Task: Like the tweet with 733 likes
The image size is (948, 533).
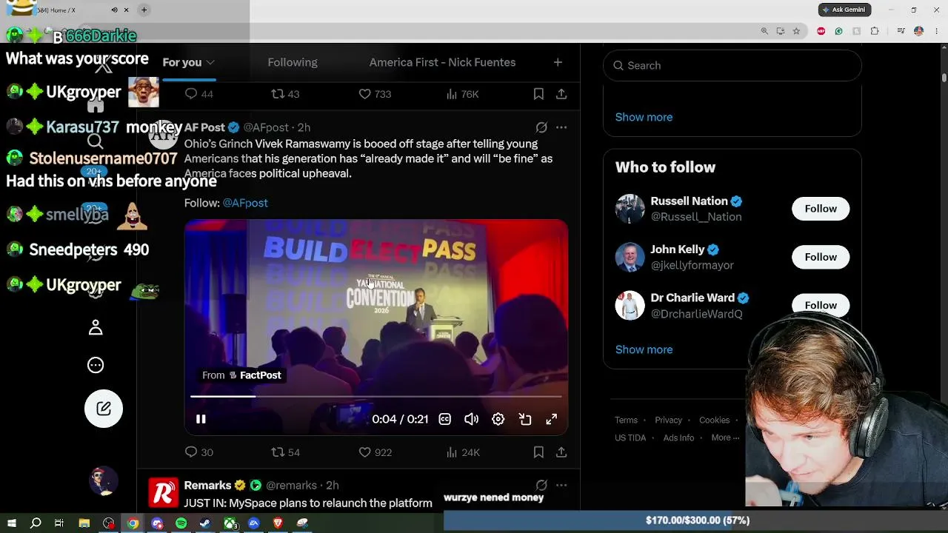Action: (375, 94)
